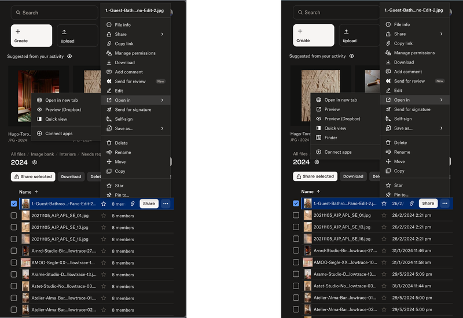The image size is (463, 318).
Task: Click the Search field in right screenshot
Action: point(336,12)
